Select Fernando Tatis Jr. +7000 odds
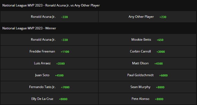197x105 pixels. pos(49,87)
